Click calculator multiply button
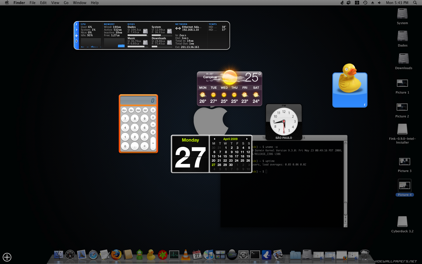 (153, 117)
